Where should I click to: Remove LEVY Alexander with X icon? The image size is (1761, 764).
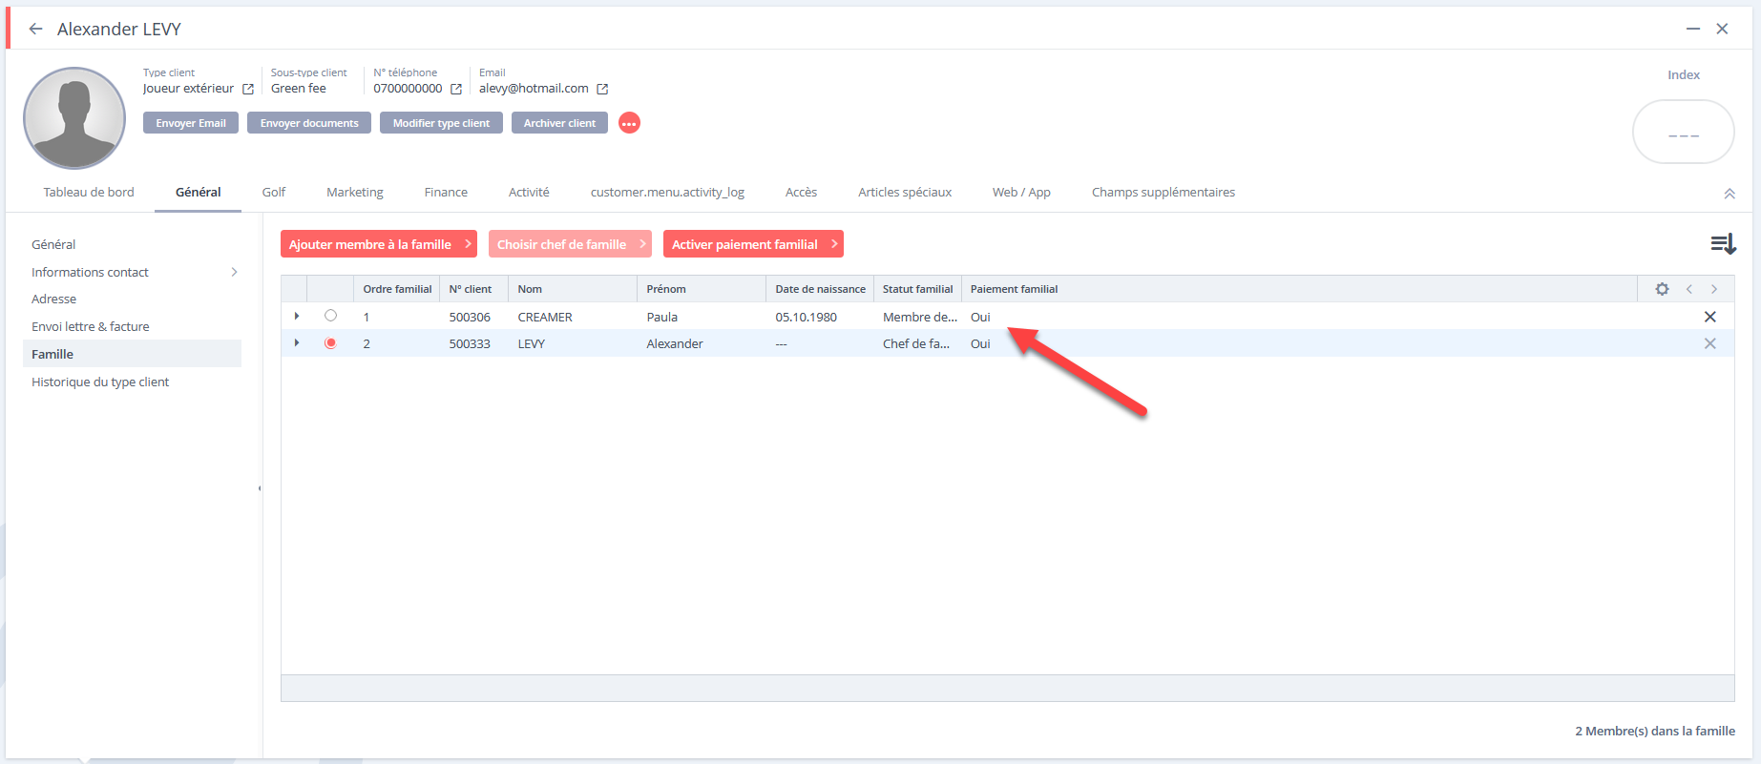(1710, 343)
